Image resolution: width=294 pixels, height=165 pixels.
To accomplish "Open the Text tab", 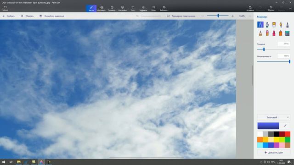I will 133,8.
